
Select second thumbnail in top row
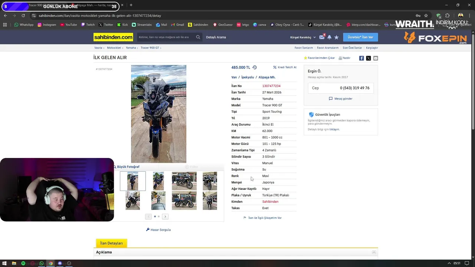tap(158, 181)
